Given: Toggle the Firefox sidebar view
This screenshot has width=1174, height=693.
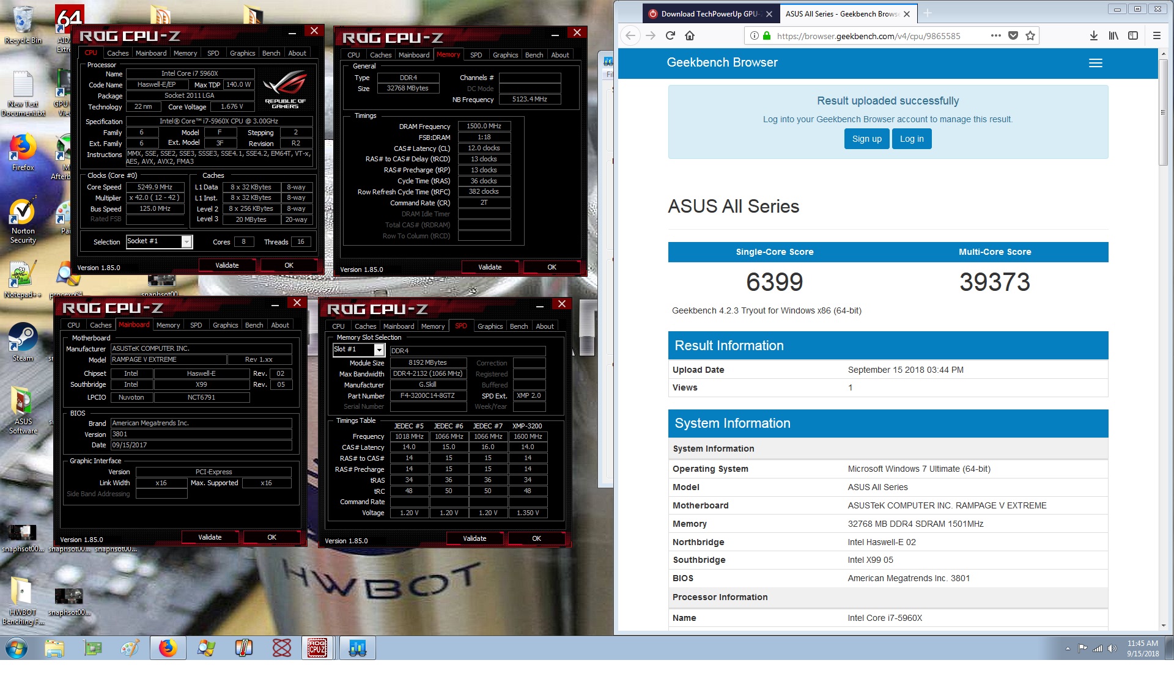Looking at the screenshot, I should tap(1133, 35).
